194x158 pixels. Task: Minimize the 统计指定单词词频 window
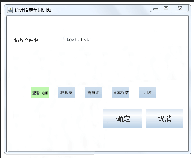pos(156,9)
